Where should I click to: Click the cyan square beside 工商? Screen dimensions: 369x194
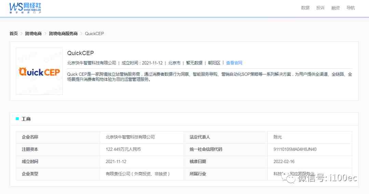click(x=17, y=119)
